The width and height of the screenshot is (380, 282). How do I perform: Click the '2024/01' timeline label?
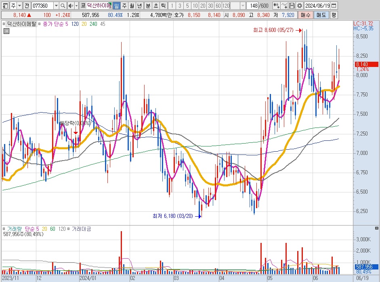88,278
